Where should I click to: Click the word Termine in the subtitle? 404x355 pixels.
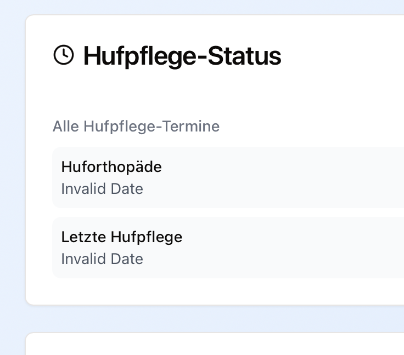pos(194,127)
